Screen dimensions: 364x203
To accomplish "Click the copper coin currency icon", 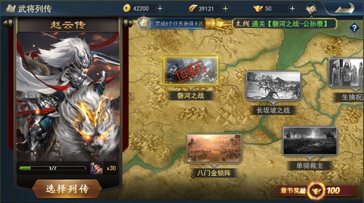I will (x=127, y=8).
